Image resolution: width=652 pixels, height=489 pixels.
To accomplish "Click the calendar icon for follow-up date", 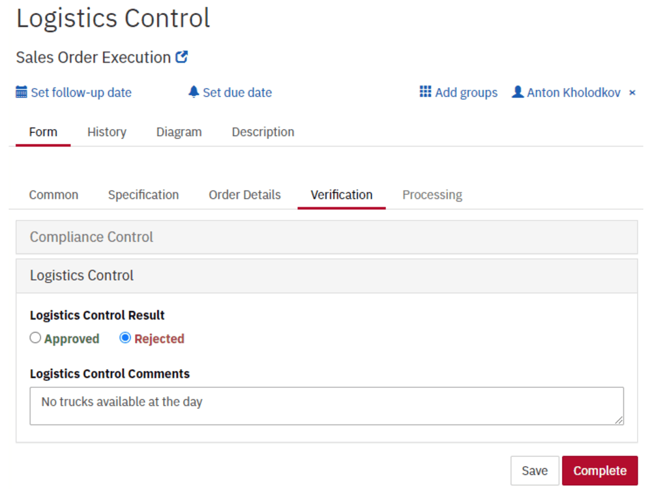I will pos(20,92).
